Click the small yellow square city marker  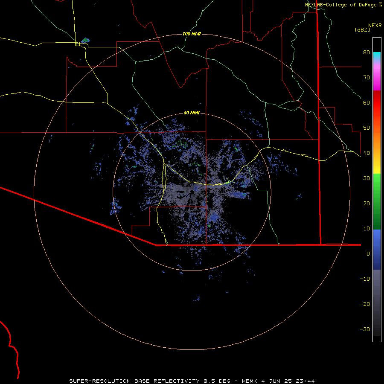[x=77, y=44]
